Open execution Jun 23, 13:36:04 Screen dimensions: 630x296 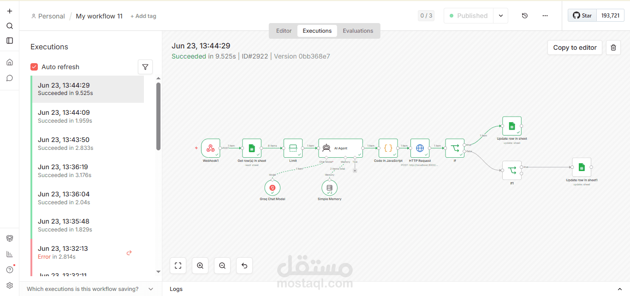tap(87, 198)
